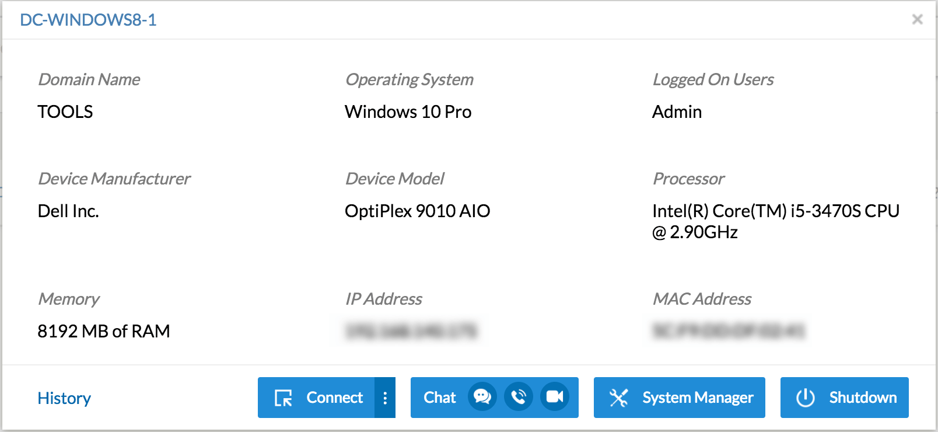This screenshot has height=432, width=938.
Task: Click the Chat label text
Action: [x=439, y=398]
